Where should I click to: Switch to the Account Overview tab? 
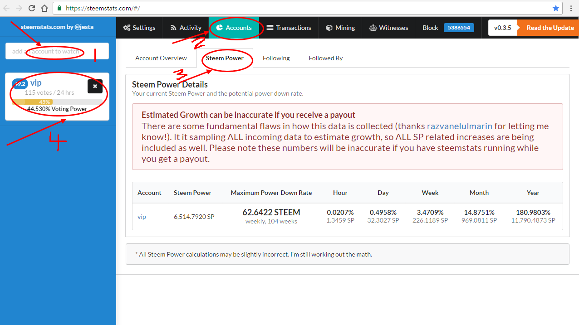[161, 58]
